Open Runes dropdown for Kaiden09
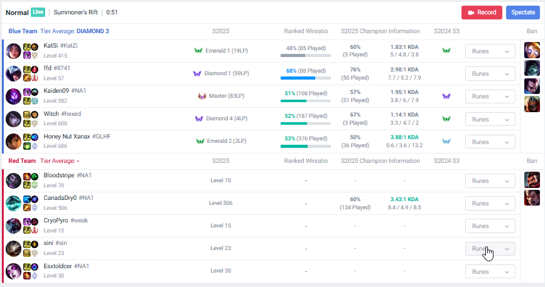This screenshot has width=545, height=287. (x=490, y=96)
